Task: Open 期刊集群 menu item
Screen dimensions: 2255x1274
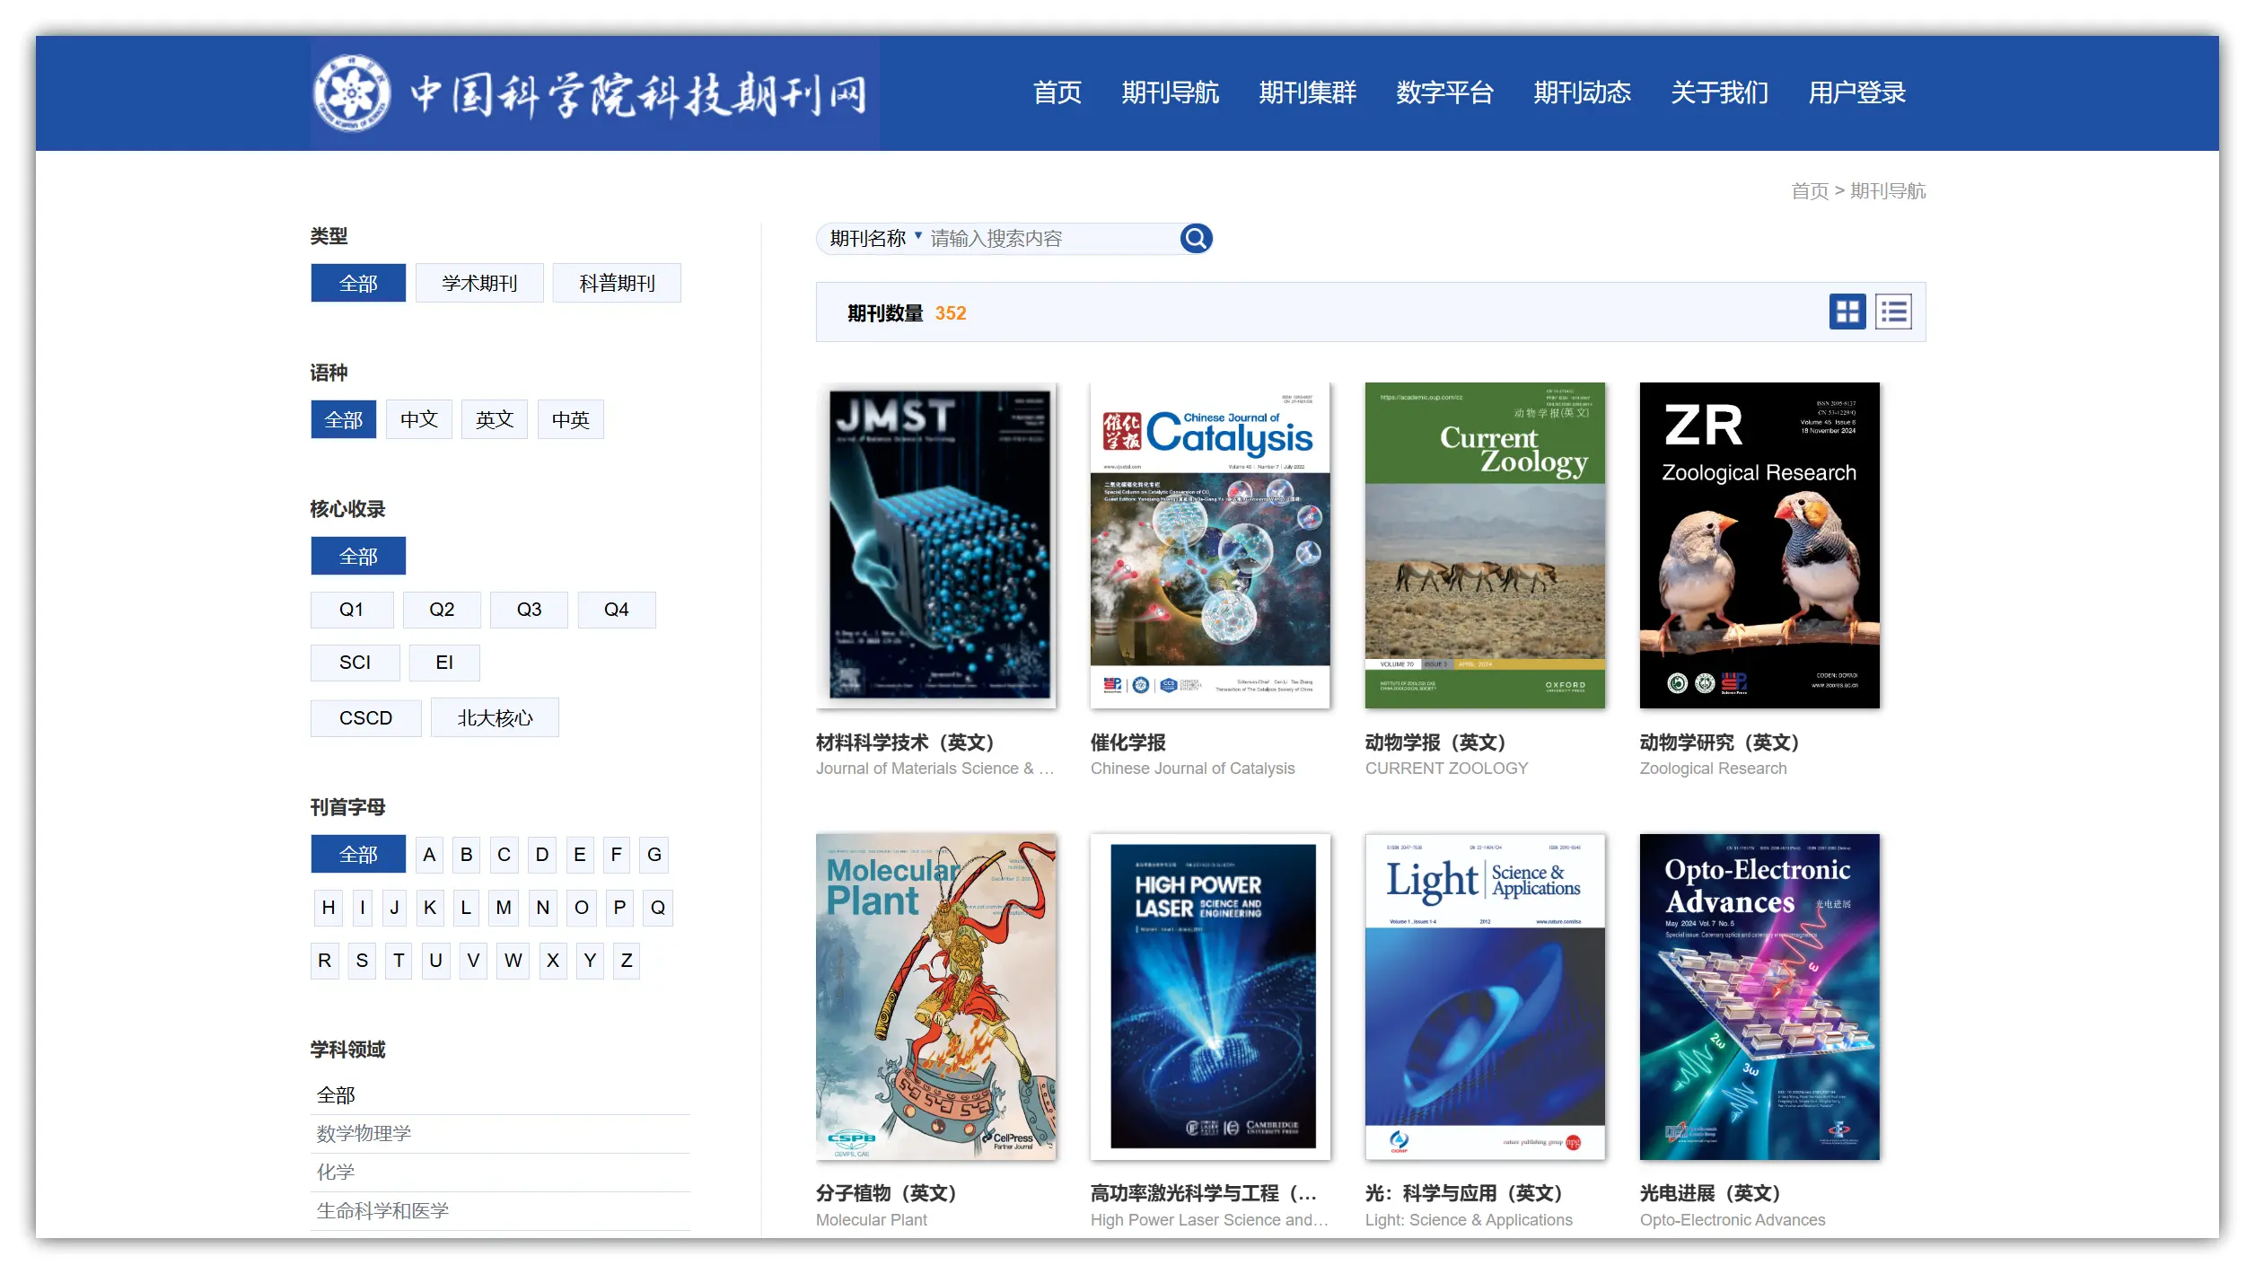Action: pos(1308,92)
